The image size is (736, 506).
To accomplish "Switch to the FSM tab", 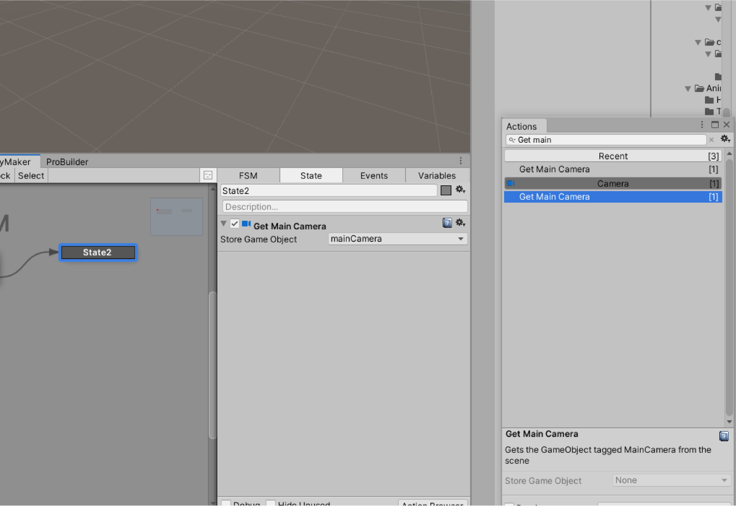I will (248, 175).
